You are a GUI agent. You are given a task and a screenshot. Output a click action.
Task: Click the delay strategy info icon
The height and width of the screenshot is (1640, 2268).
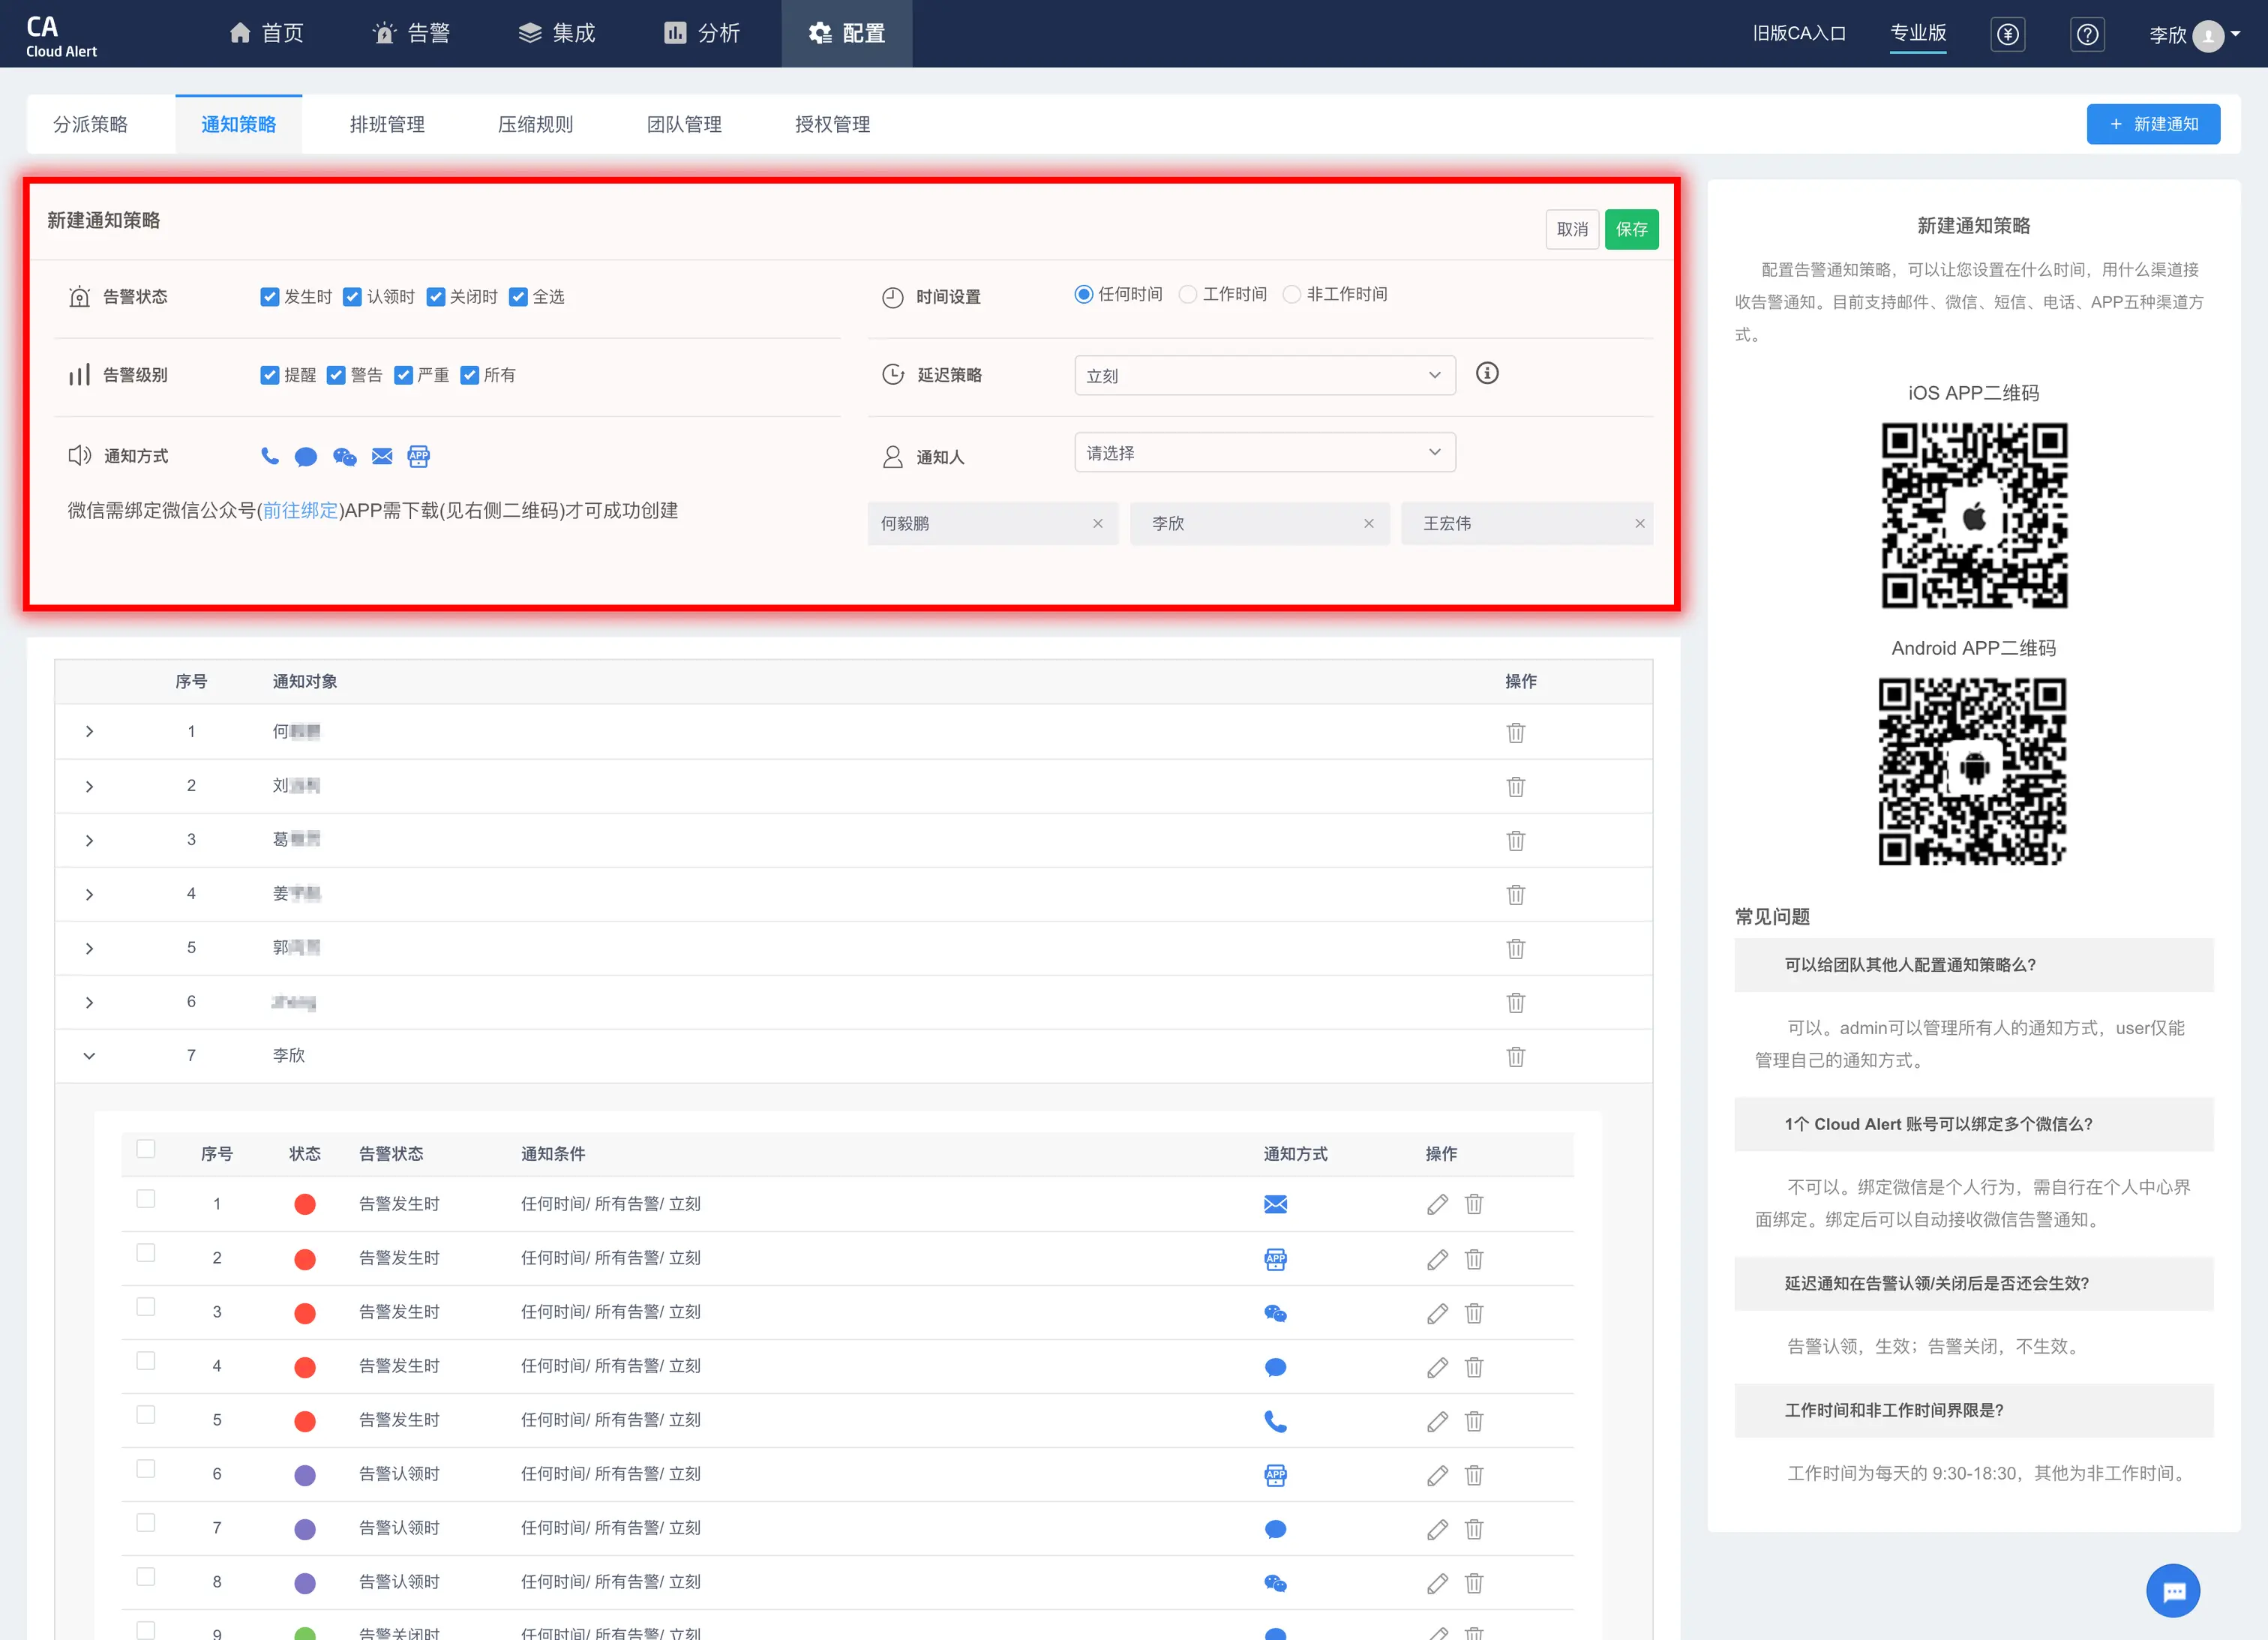tap(1487, 373)
